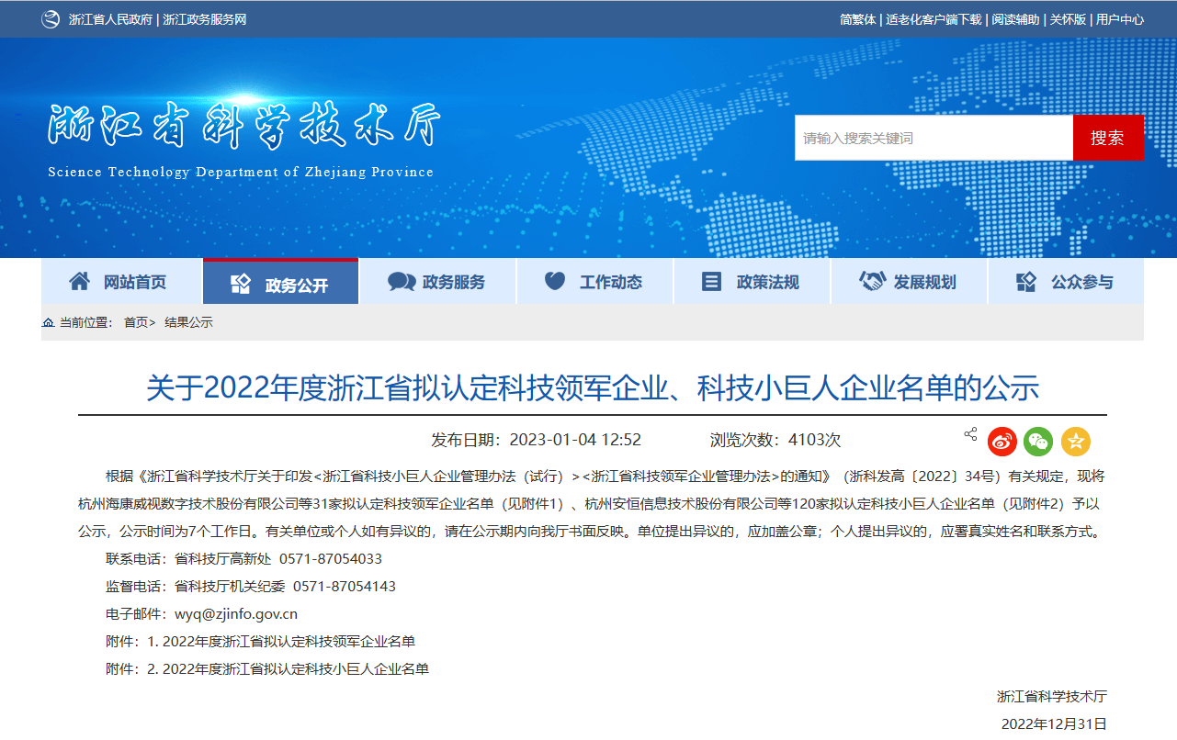Click the document icon beside 政策法规
Image resolution: width=1177 pixels, height=740 pixels.
[711, 282]
